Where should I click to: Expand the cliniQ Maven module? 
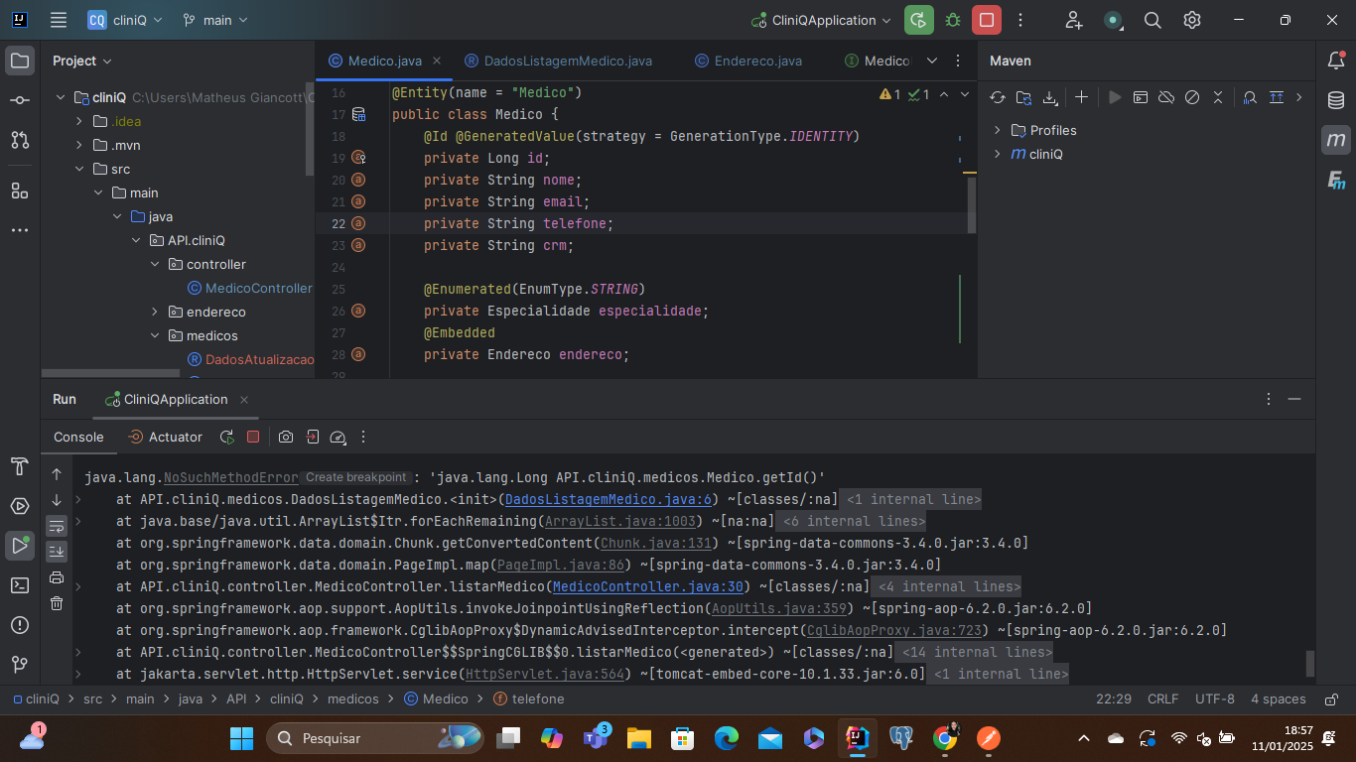(x=998, y=154)
